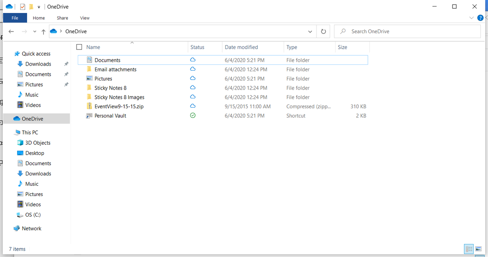
Task: Select the EventView9-15-15.zip file icon
Action: (x=90, y=106)
